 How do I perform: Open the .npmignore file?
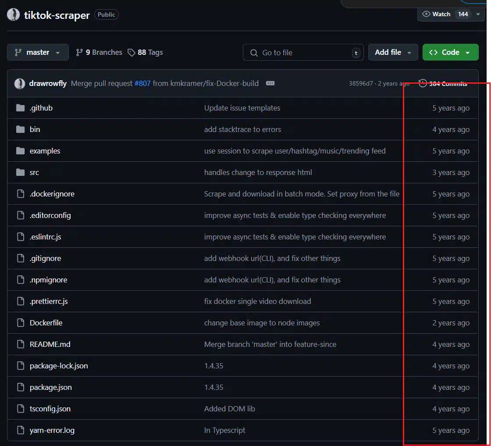[49, 280]
